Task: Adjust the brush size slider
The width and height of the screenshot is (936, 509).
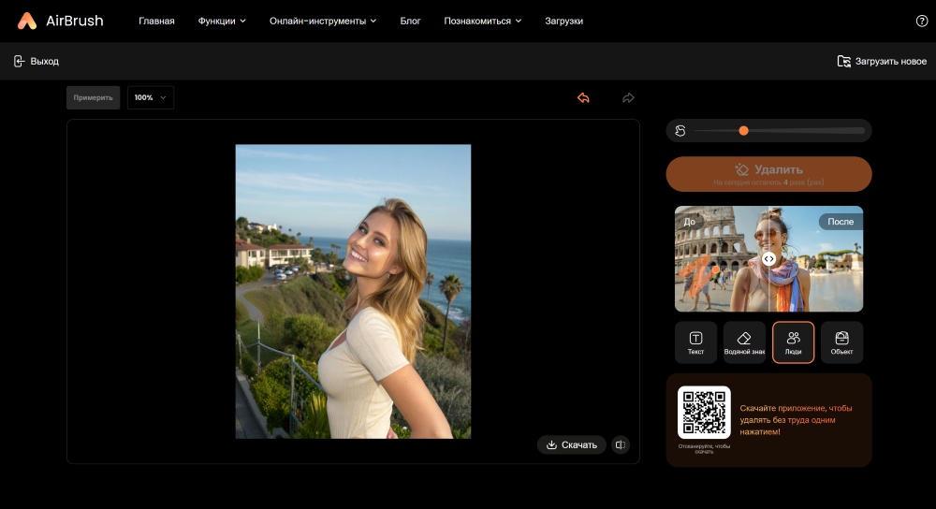Action: pos(744,131)
